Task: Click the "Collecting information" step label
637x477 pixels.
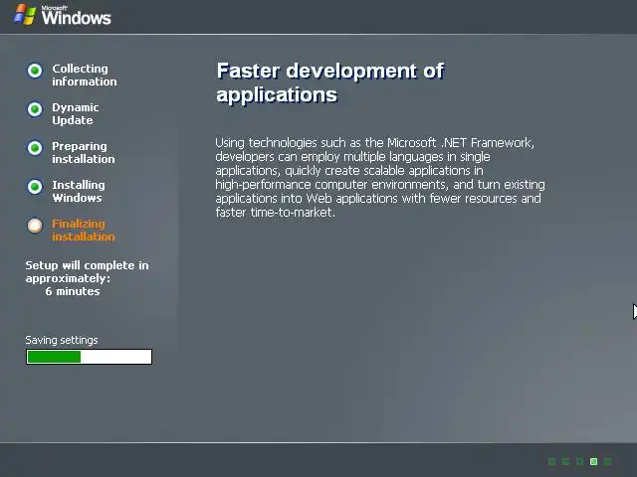Action: (x=84, y=76)
